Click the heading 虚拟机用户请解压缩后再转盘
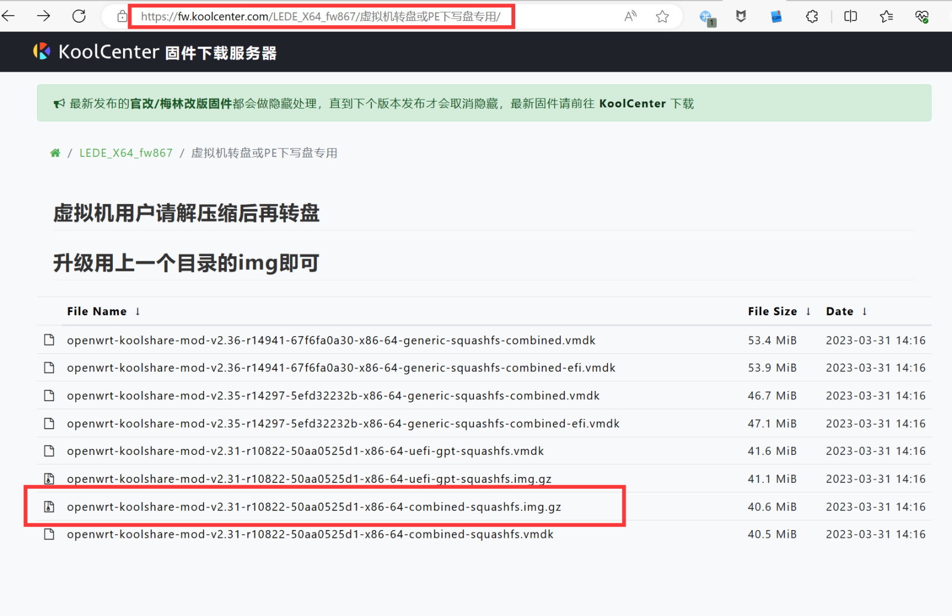 [186, 213]
